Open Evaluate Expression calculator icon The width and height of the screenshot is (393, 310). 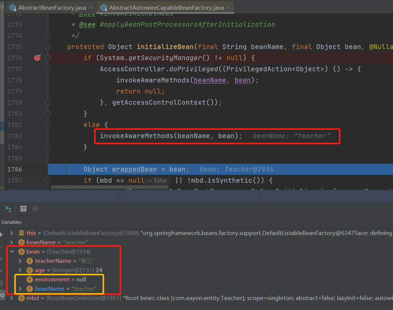pos(23,209)
